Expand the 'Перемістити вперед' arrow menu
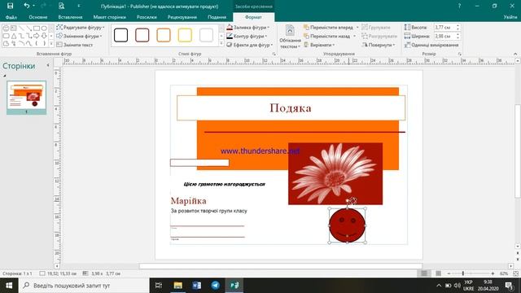 (357, 28)
